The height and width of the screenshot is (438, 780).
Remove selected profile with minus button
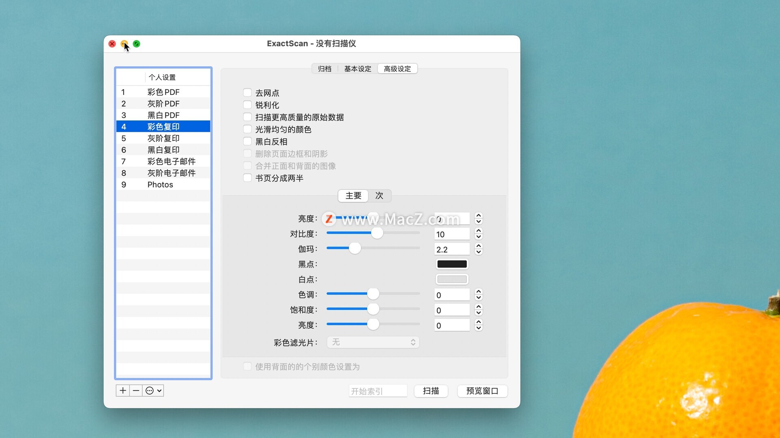[x=136, y=391]
